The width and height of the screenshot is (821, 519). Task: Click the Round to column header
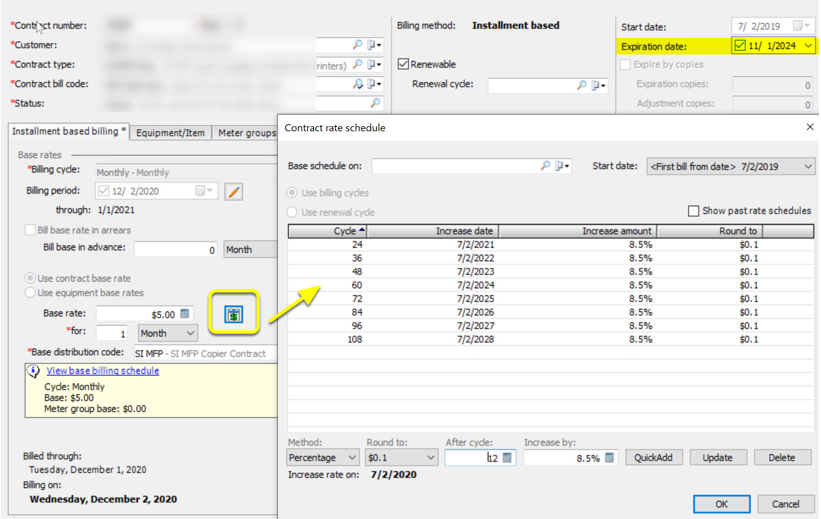click(x=710, y=231)
